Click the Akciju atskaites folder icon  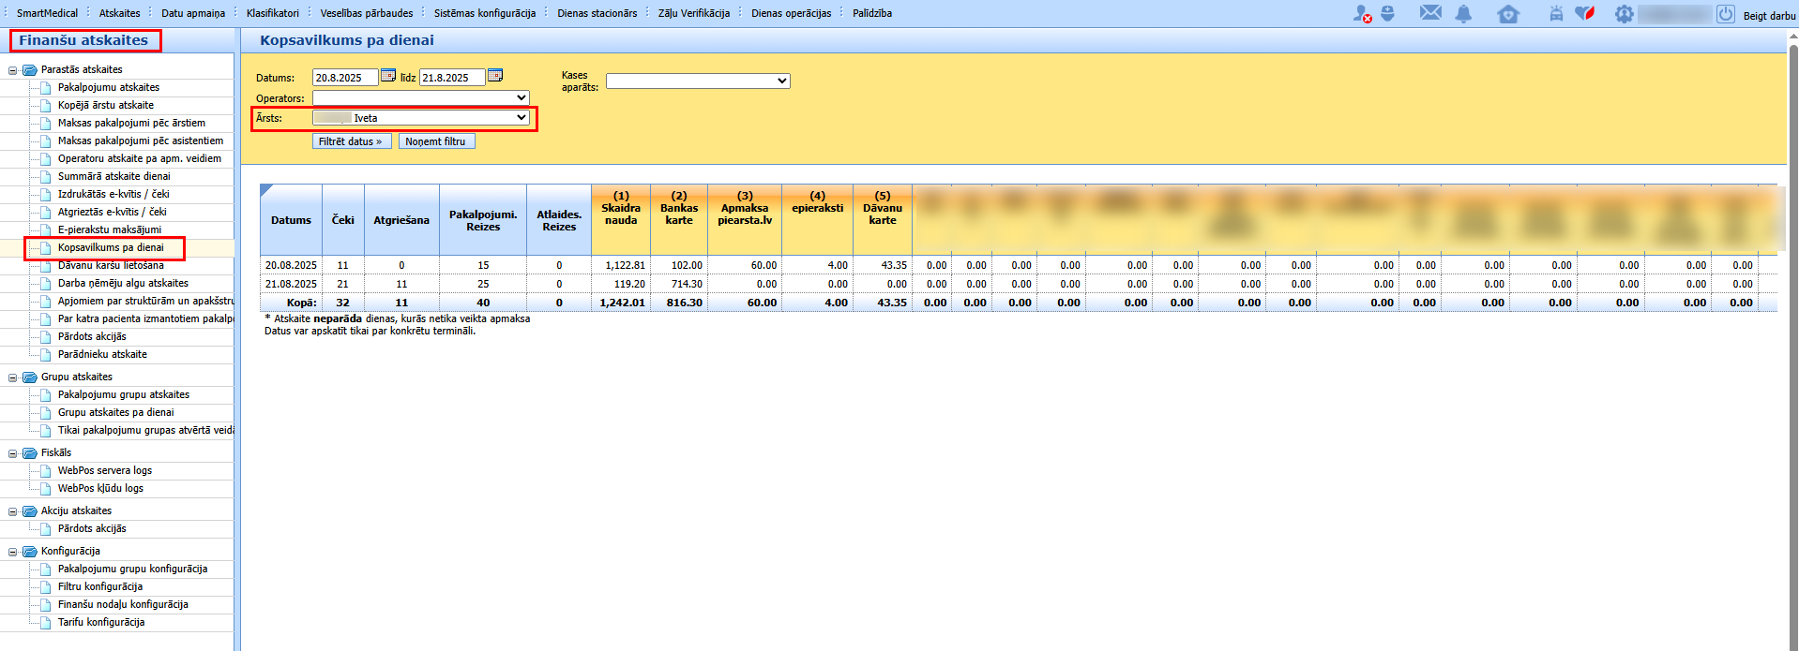click(x=30, y=510)
